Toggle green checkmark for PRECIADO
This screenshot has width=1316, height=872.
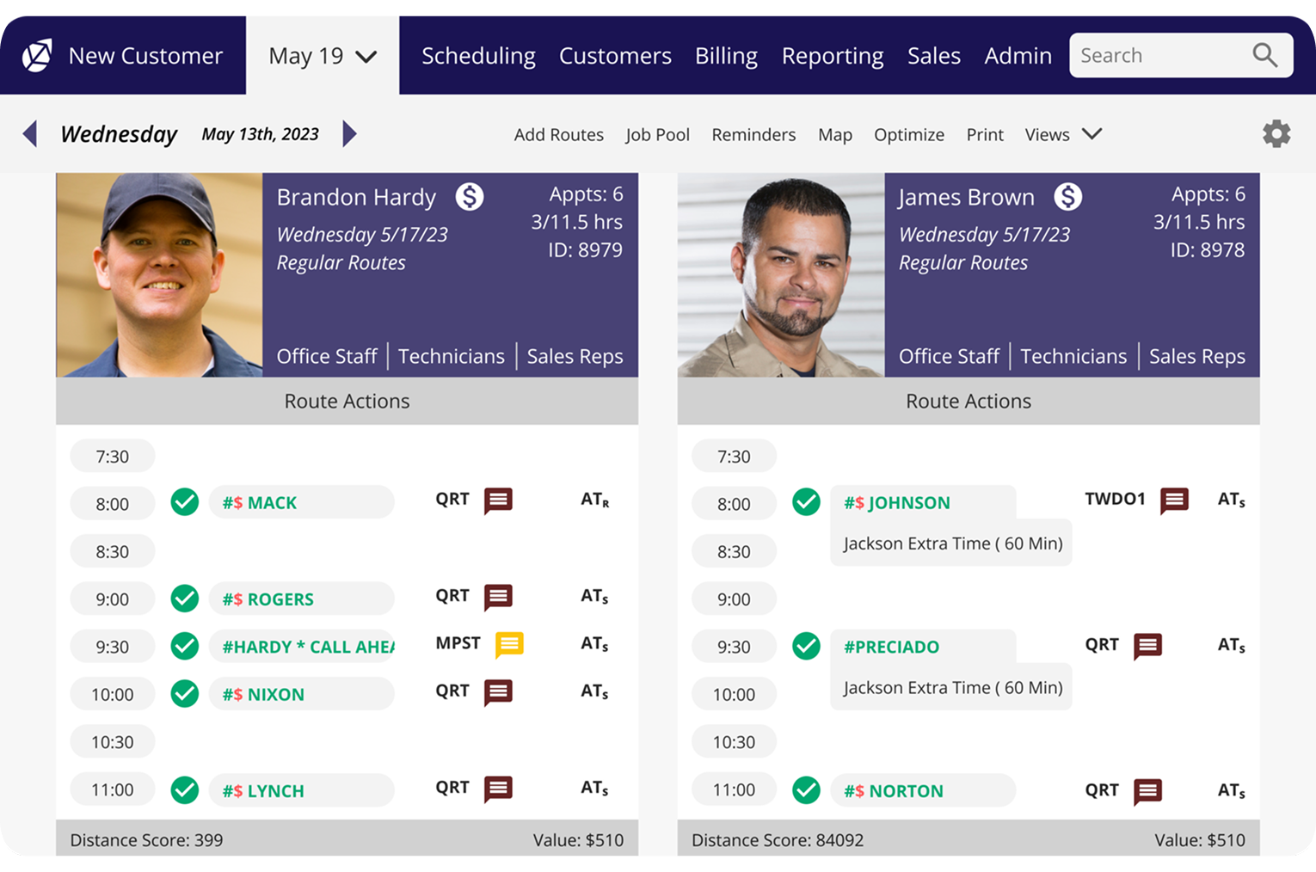click(x=806, y=646)
